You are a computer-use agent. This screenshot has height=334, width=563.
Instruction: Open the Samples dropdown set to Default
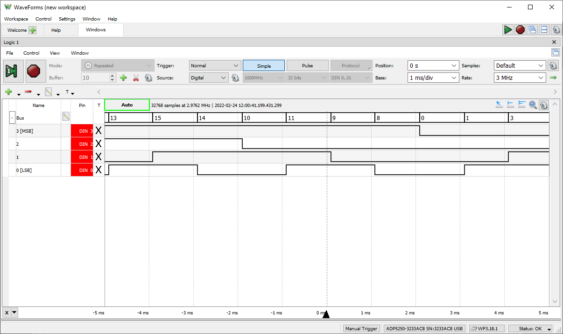pos(520,66)
